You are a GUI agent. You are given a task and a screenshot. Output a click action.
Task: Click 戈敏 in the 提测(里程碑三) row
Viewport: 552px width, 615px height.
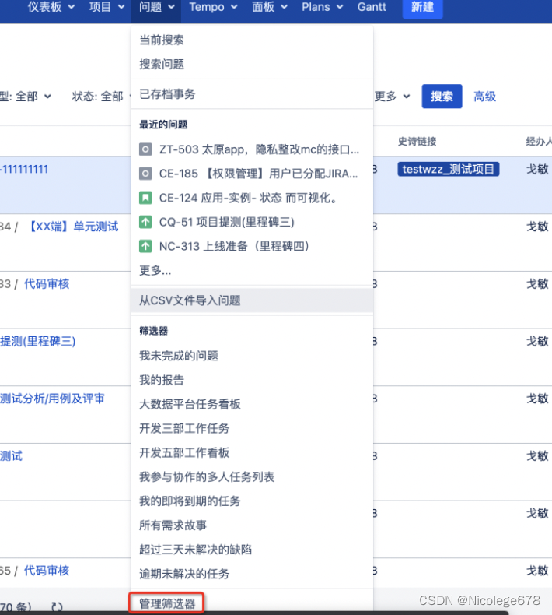[x=537, y=341]
